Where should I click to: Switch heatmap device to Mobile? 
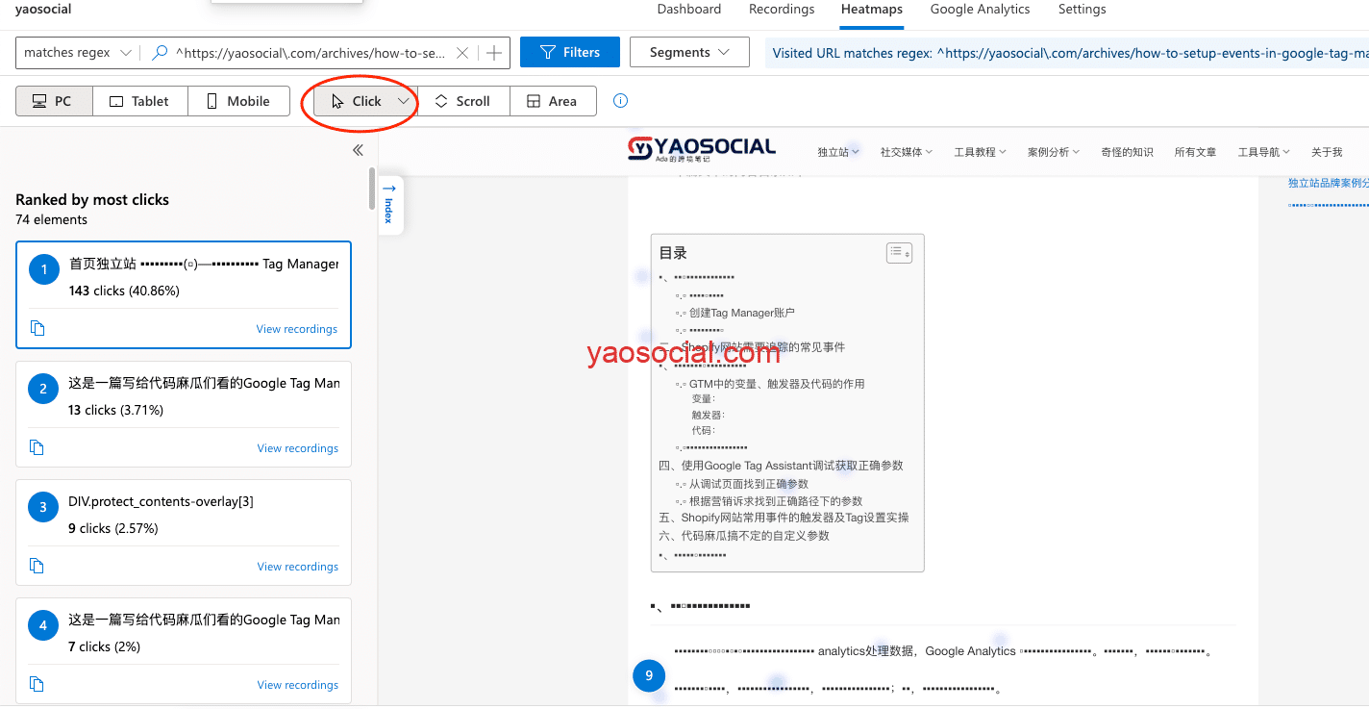click(238, 101)
